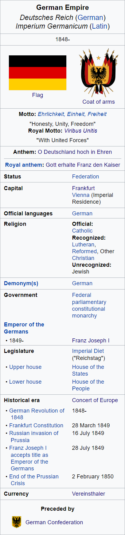
Task: Follow the Imperial Diet link
Action: 88,351
